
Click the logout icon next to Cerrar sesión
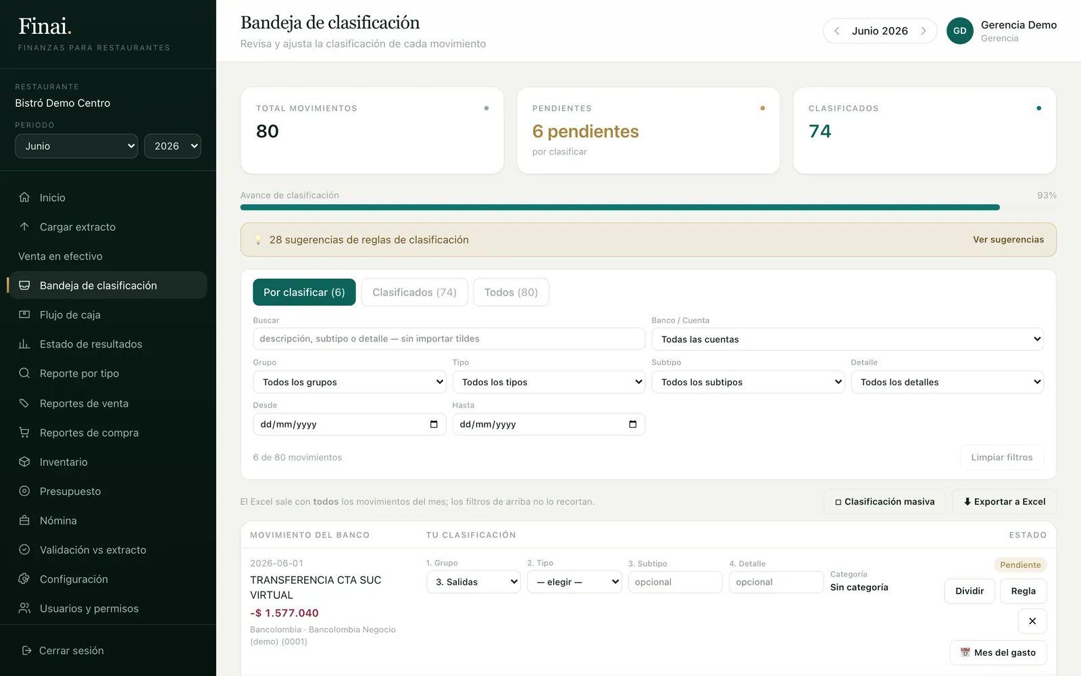(27, 650)
